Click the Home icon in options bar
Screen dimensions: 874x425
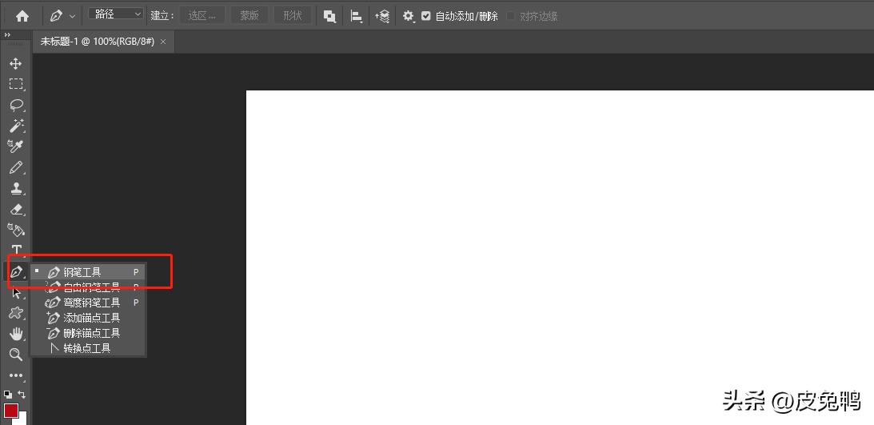pyautogui.click(x=22, y=16)
